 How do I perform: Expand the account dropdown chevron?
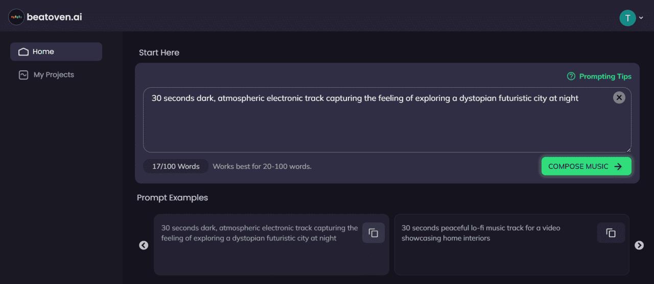pyautogui.click(x=641, y=18)
